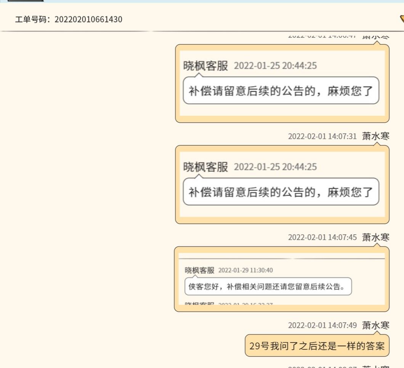Open the topmost quoted 补偿请留意后续的公告的 bubble
This screenshot has width=404, height=368.
coord(281,91)
